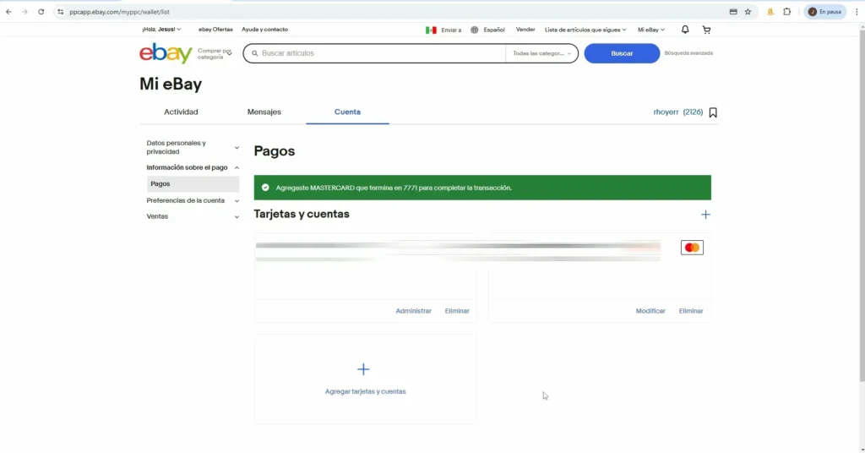Click the feedback score '(2126)'

(x=693, y=112)
